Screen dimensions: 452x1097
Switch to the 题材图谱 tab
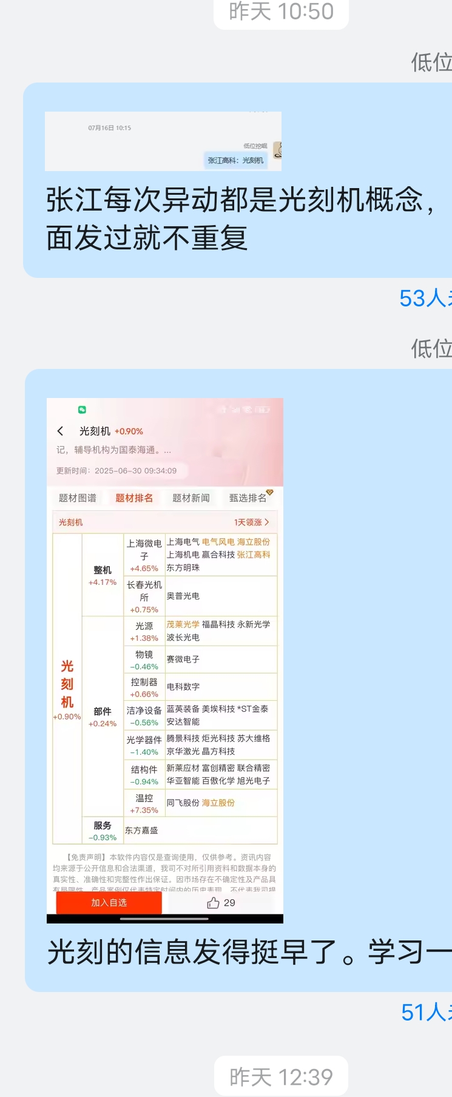coord(78,498)
